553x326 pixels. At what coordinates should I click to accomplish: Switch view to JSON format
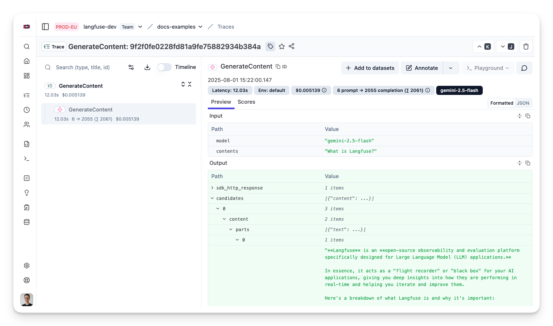(x=523, y=103)
